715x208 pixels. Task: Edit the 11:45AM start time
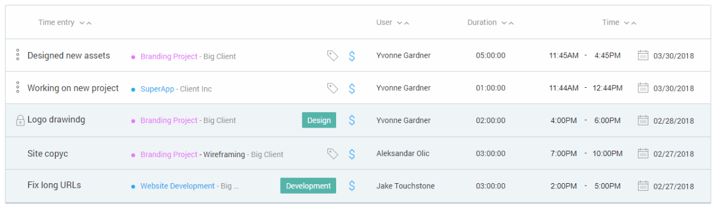point(564,55)
